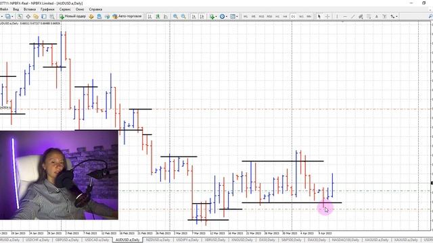Click the signals cloud icon
Screen dimensions: 433x243
(107, 16)
